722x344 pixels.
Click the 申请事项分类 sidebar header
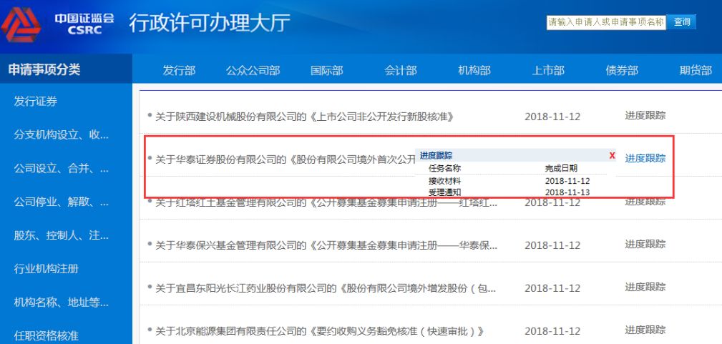[x=44, y=69]
